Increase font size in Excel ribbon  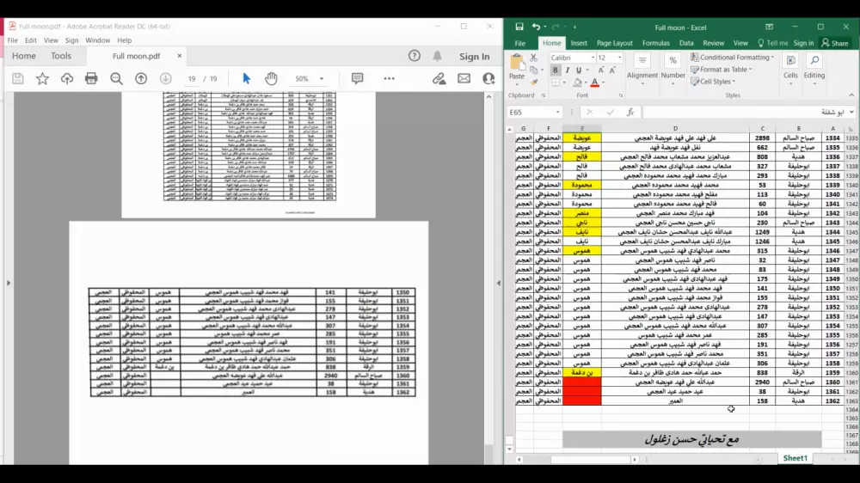click(x=601, y=70)
